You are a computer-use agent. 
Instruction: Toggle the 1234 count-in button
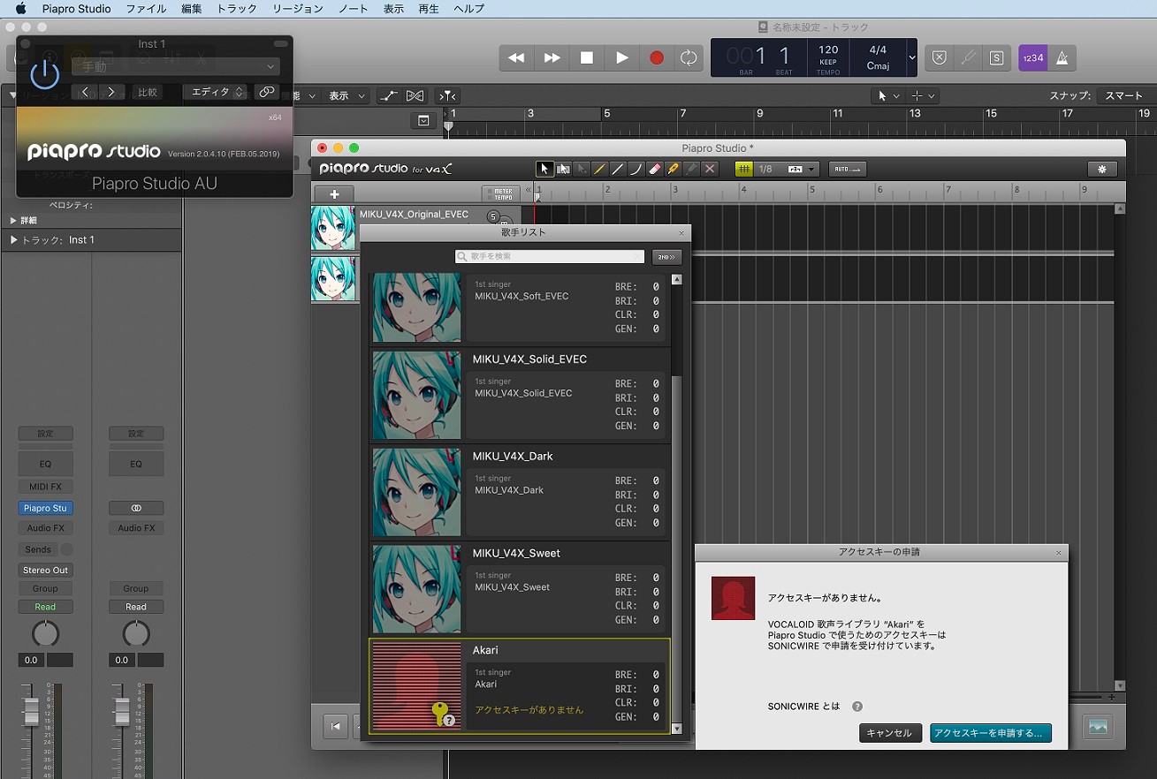[x=1032, y=57]
